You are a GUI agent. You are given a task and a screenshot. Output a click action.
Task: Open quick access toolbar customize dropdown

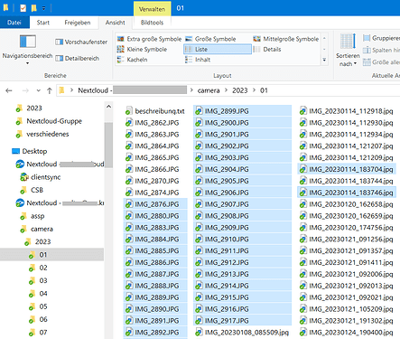[43, 8]
